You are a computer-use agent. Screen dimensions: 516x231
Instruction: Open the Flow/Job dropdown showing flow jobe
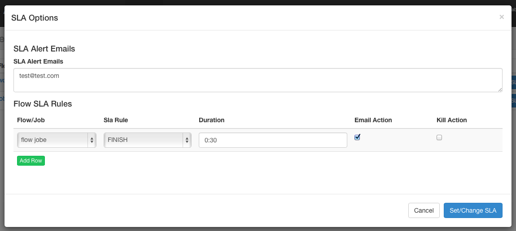pyautogui.click(x=57, y=140)
